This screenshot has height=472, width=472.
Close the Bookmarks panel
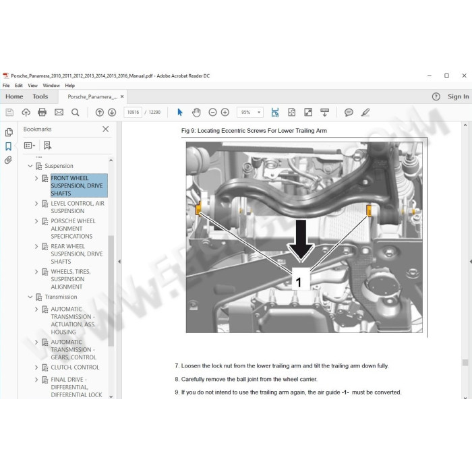[x=106, y=129]
